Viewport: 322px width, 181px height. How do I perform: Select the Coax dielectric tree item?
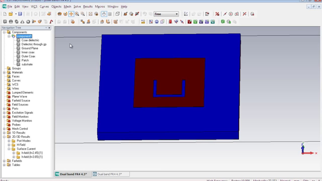pos(30,40)
